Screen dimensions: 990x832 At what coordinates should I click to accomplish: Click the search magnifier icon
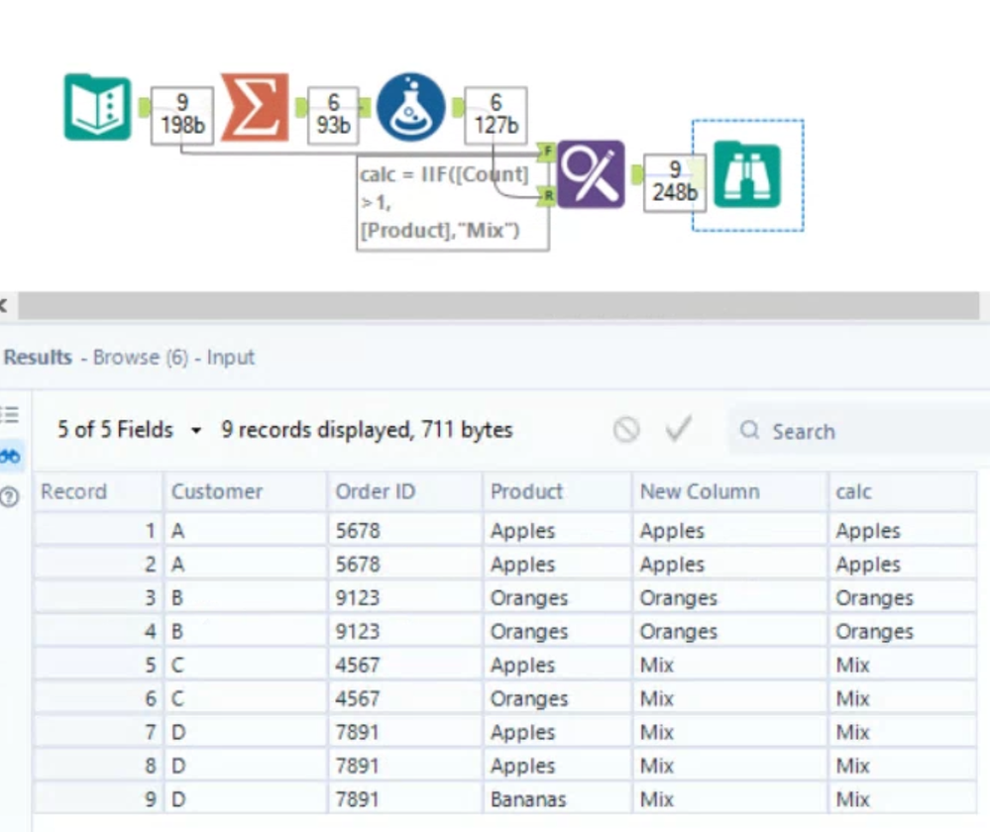[x=749, y=431]
